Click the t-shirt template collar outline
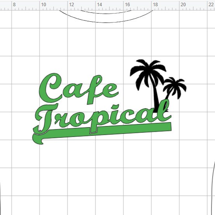215x215 pixels. pyautogui.click(x=106, y=23)
